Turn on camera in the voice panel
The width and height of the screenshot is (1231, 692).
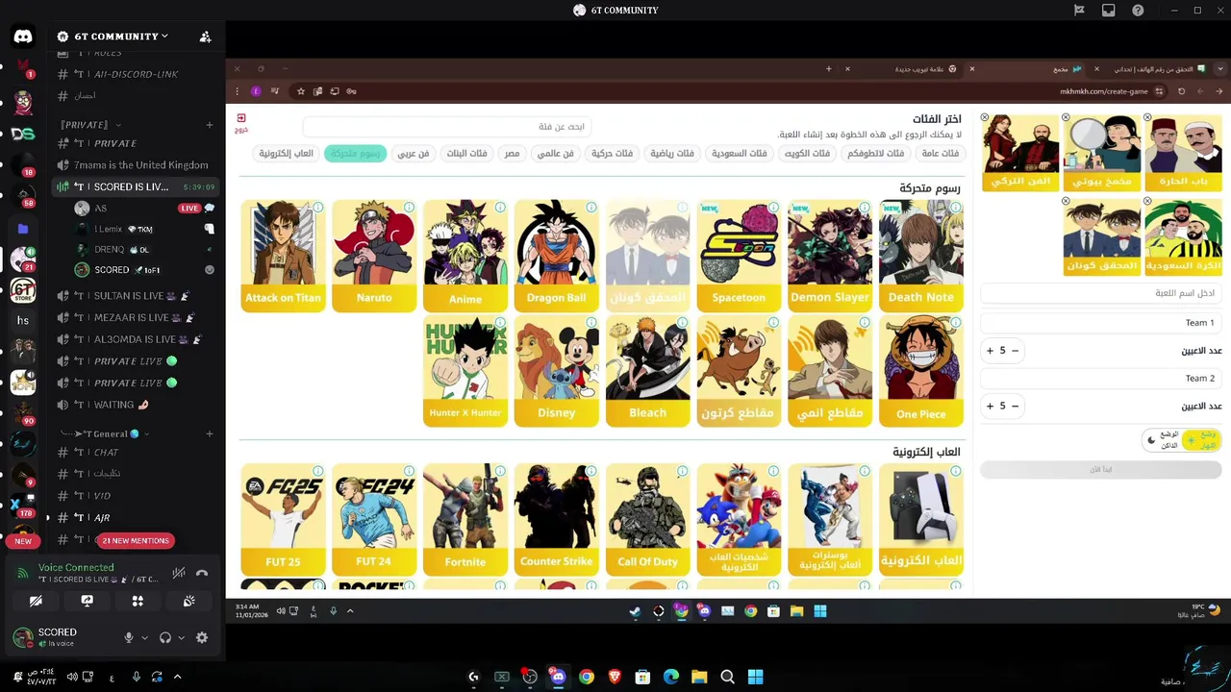[x=36, y=601]
